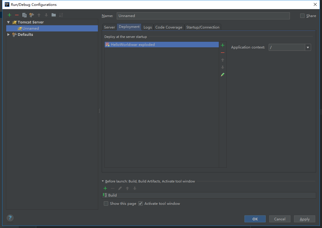This screenshot has width=322, height=228.
Task: Open edit defaults wrench icon
Action: [32, 15]
